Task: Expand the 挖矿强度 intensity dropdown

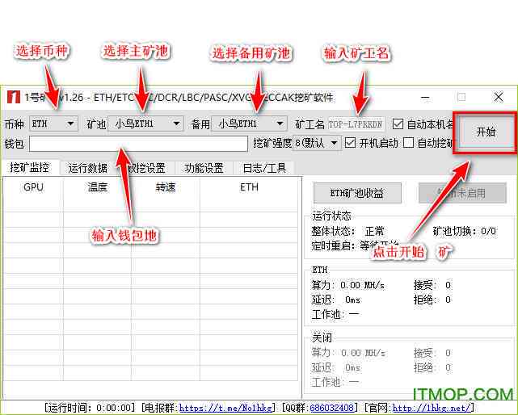Action: 317,143
